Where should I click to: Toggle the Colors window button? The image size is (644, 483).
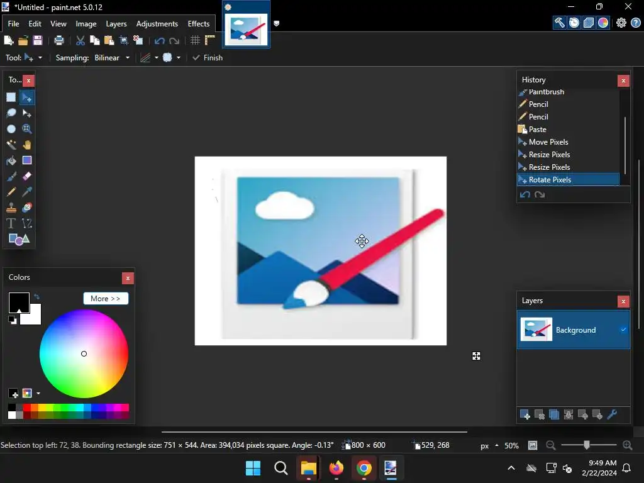pyautogui.click(x=603, y=23)
